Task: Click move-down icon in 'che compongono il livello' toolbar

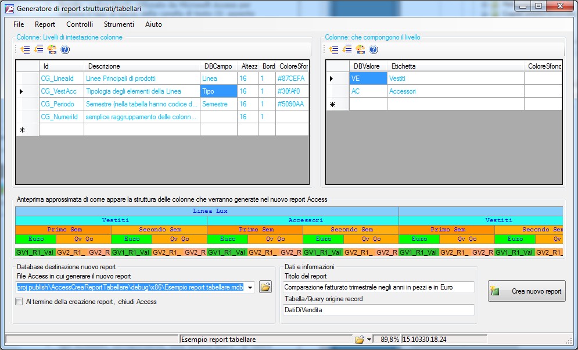Action: point(347,49)
